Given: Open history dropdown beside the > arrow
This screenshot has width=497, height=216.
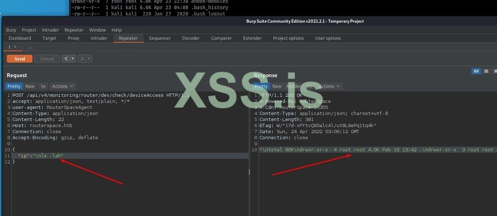Looking at the screenshot, I should tap(89, 59).
